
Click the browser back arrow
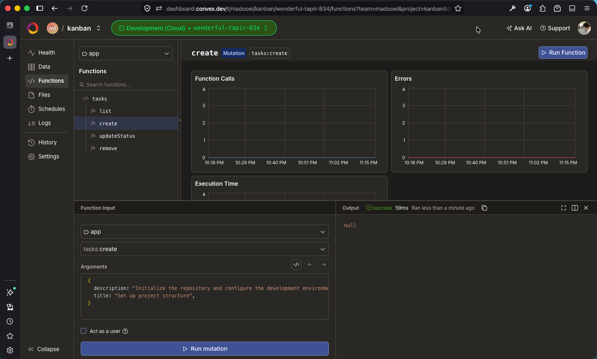click(55, 8)
